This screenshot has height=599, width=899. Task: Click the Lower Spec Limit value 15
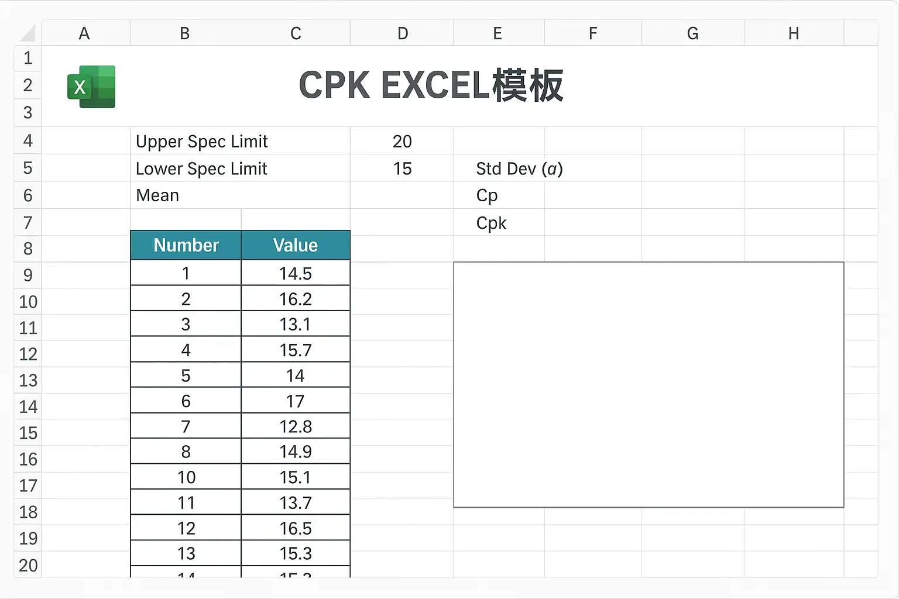click(x=402, y=168)
